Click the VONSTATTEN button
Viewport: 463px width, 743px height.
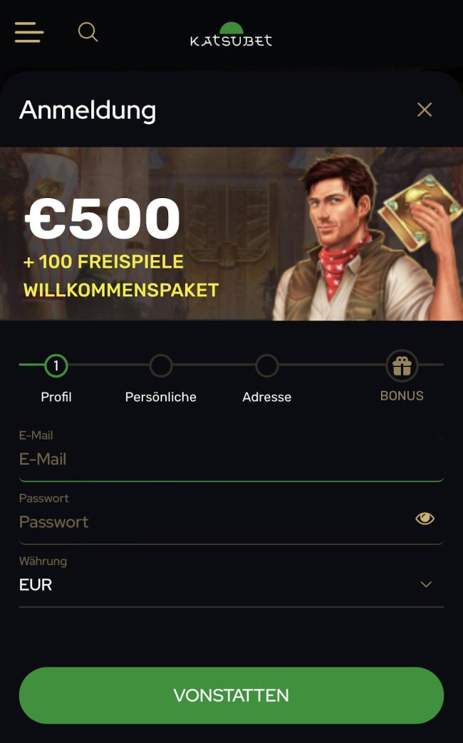click(x=231, y=695)
